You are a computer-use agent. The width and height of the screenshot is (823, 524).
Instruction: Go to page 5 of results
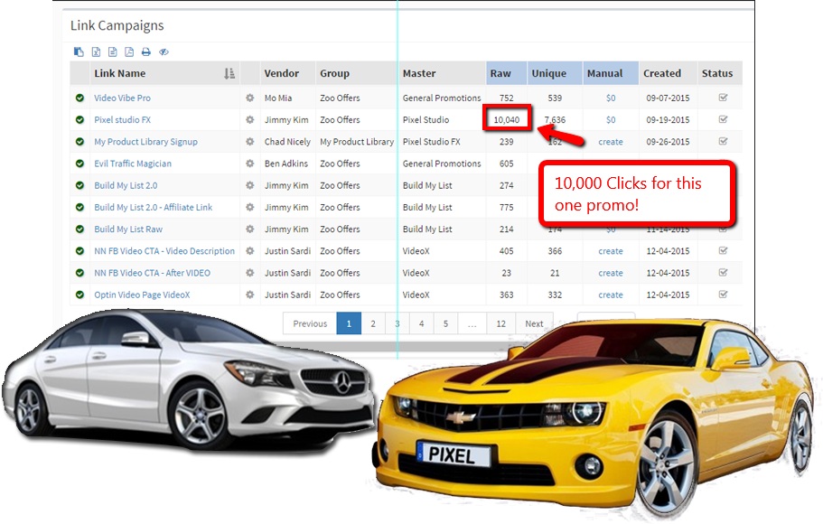point(445,323)
